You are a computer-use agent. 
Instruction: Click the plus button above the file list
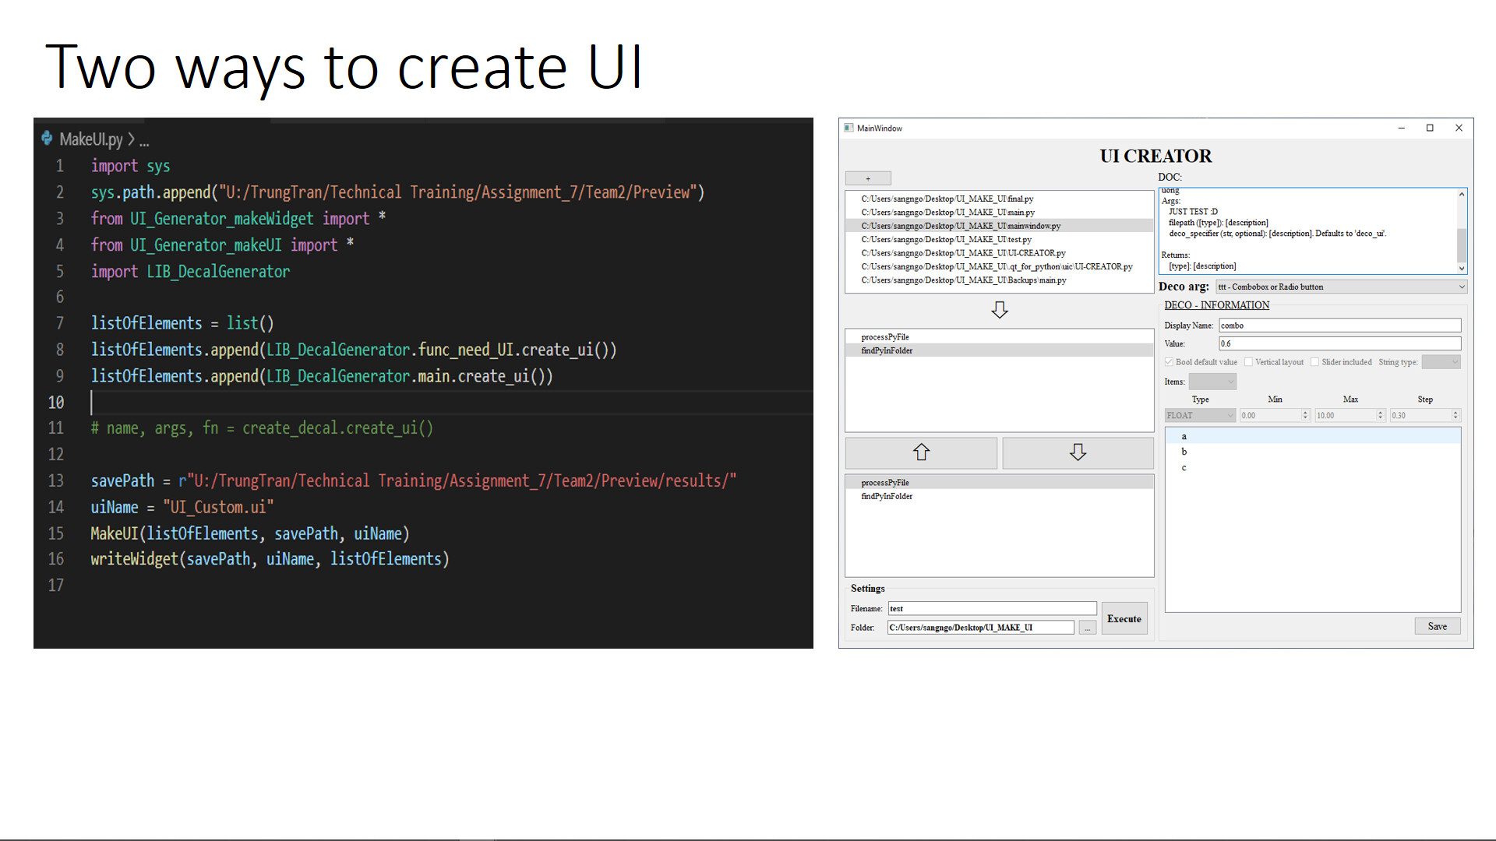tap(868, 178)
